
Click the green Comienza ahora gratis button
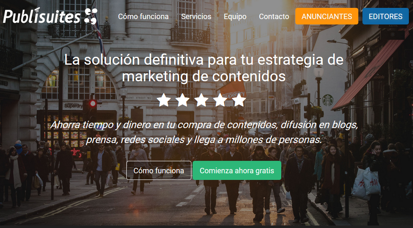point(237,170)
